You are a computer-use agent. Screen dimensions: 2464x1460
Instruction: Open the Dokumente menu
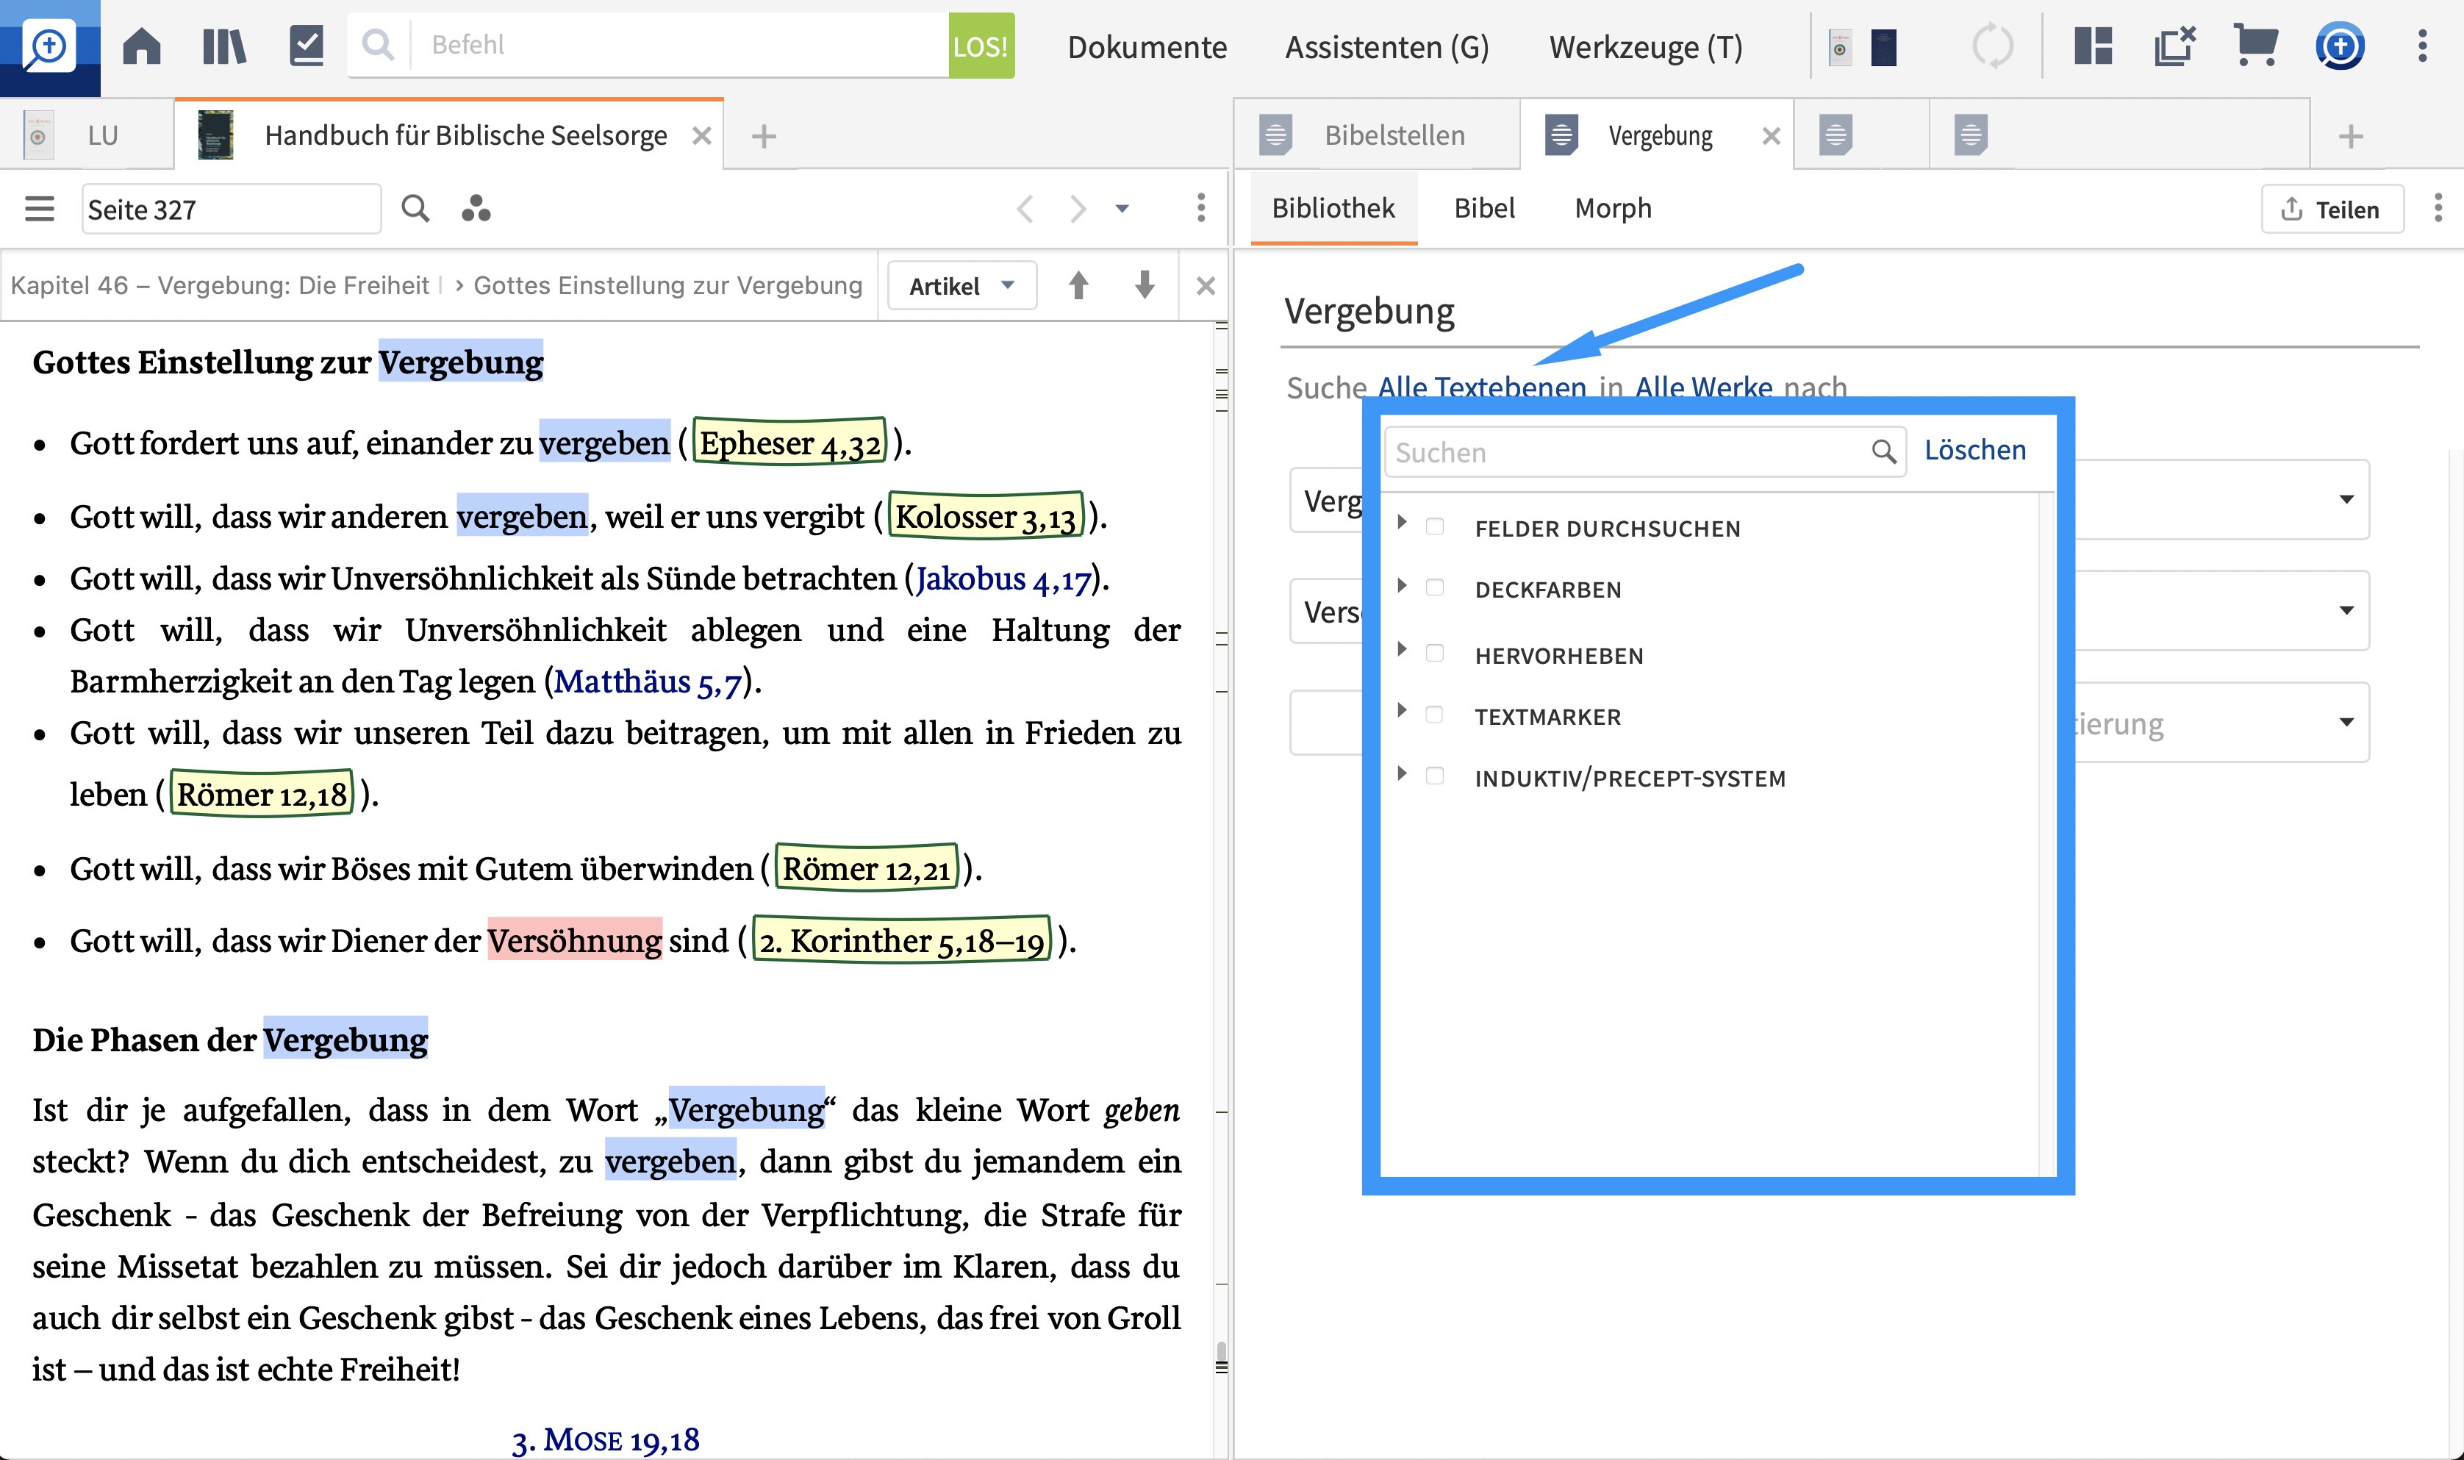click(x=1147, y=46)
